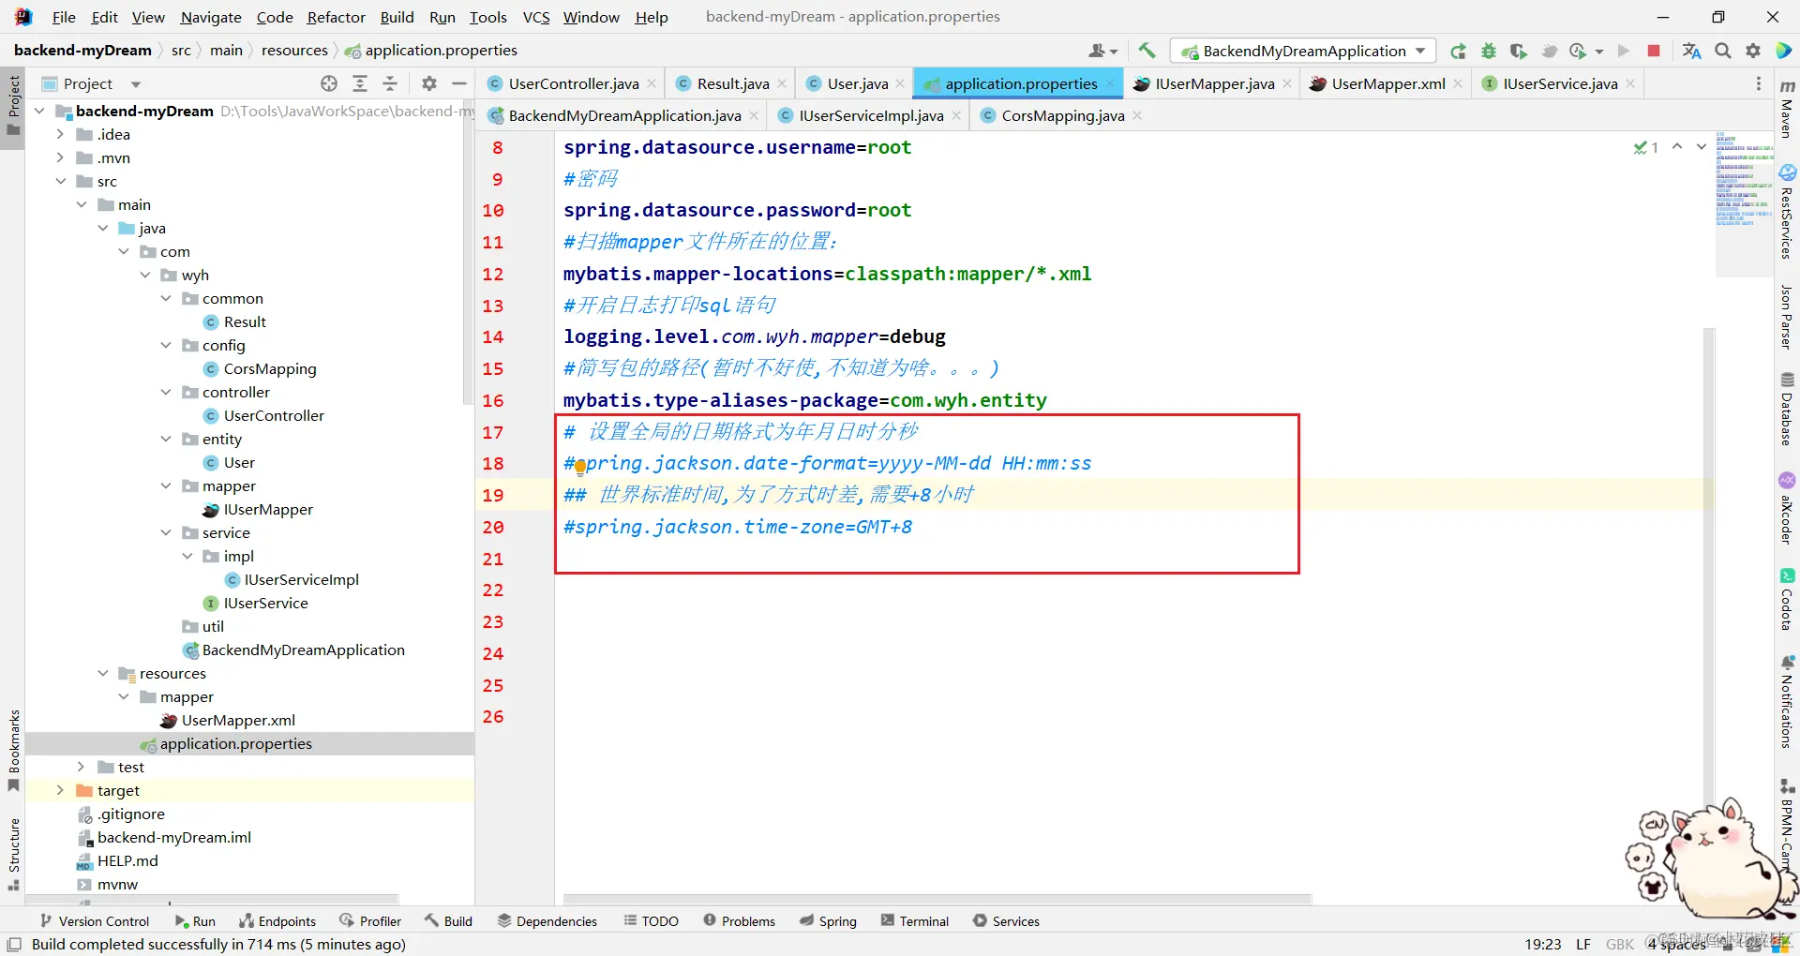Image resolution: width=1800 pixels, height=956 pixels.
Task: Select UserMapper.xml in the project tree
Action: click(x=238, y=720)
